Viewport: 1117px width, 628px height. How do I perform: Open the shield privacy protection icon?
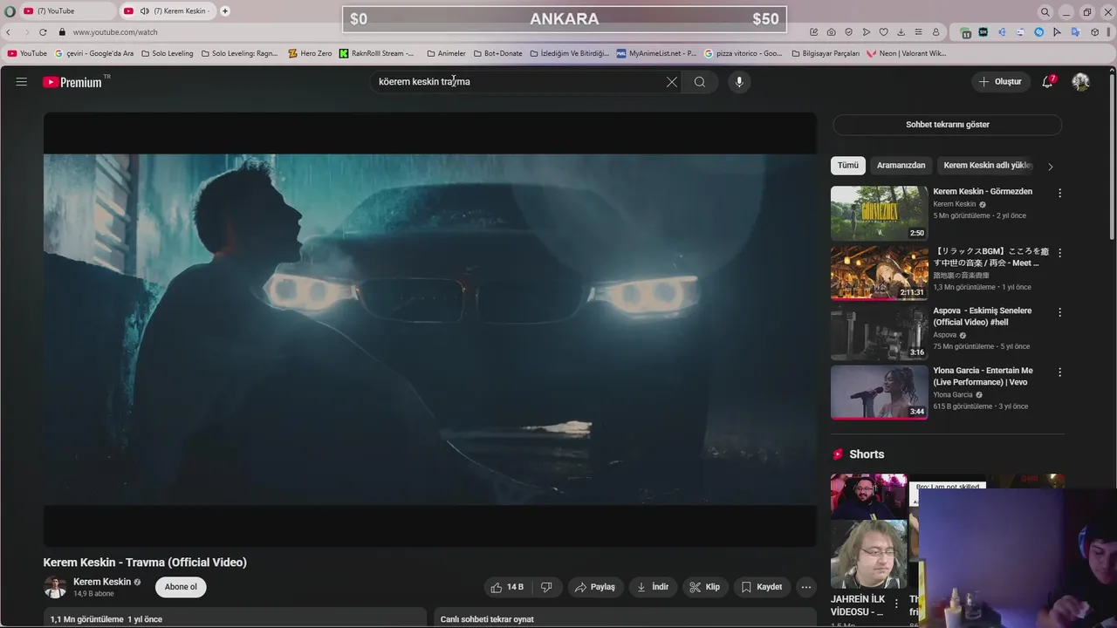[x=848, y=32]
